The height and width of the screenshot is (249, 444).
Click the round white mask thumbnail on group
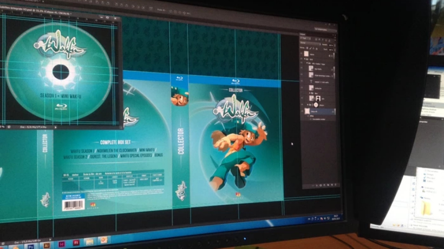[316, 105]
